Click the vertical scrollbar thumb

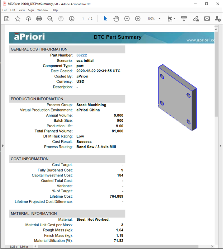coord(216,74)
